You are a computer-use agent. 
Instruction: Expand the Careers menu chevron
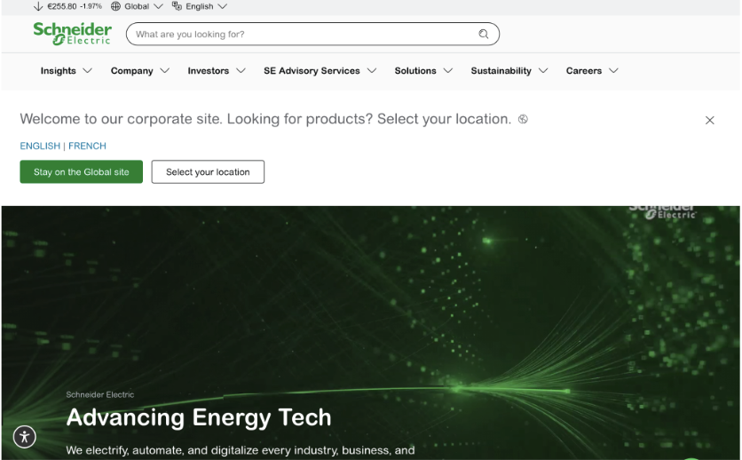(614, 70)
